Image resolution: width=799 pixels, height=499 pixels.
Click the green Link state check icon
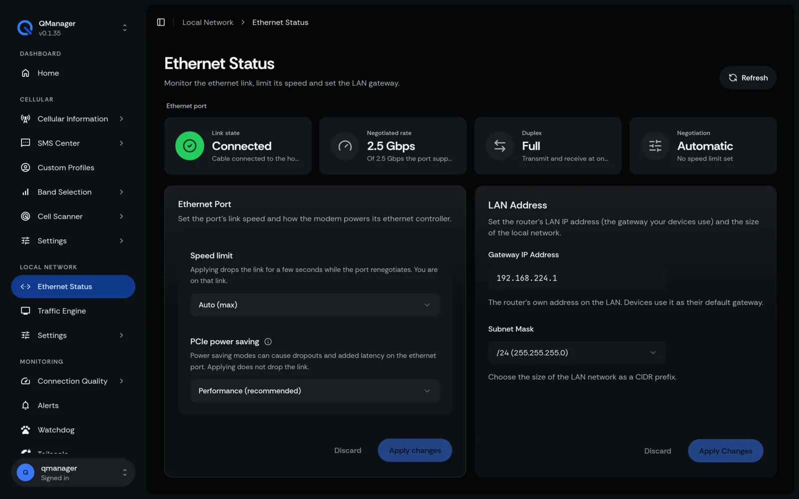pyautogui.click(x=190, y=146)
